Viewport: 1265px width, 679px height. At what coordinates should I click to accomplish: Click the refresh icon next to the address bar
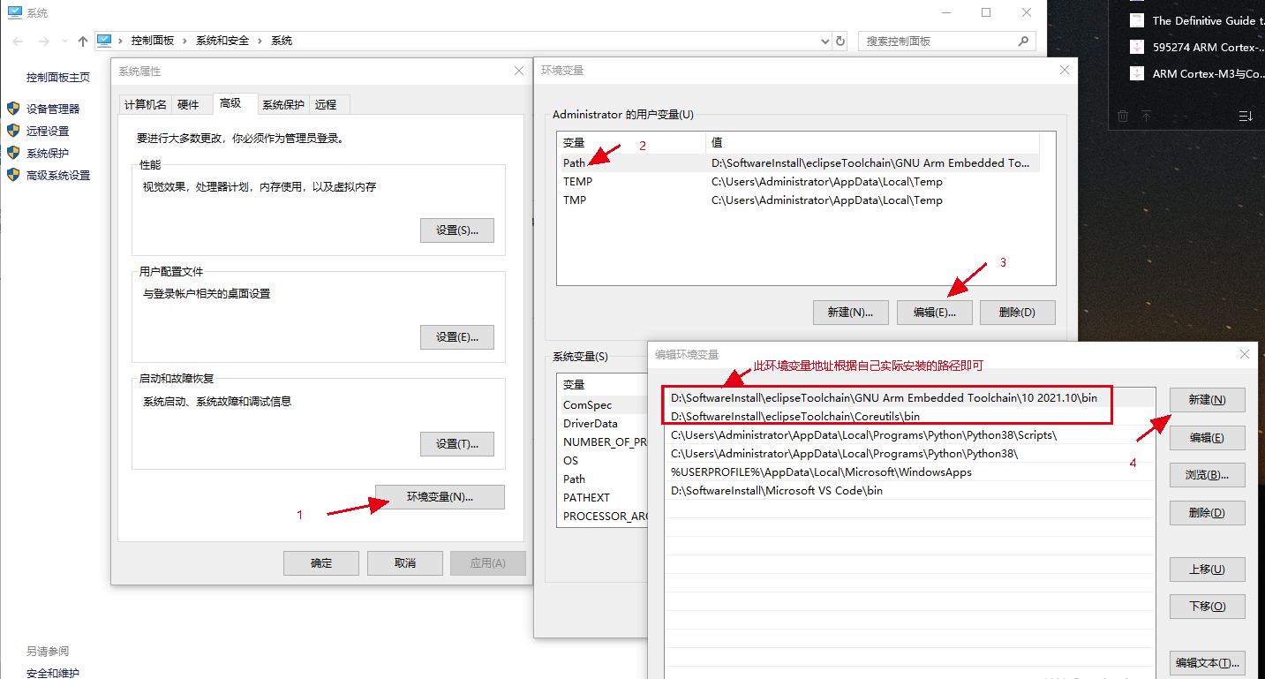click(839, 41)
